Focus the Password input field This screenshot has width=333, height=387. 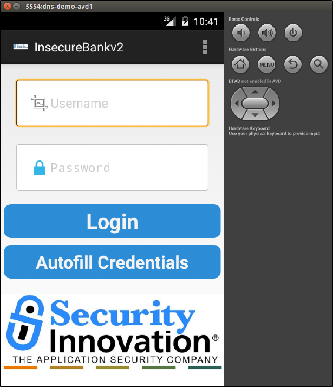(113, 167)
